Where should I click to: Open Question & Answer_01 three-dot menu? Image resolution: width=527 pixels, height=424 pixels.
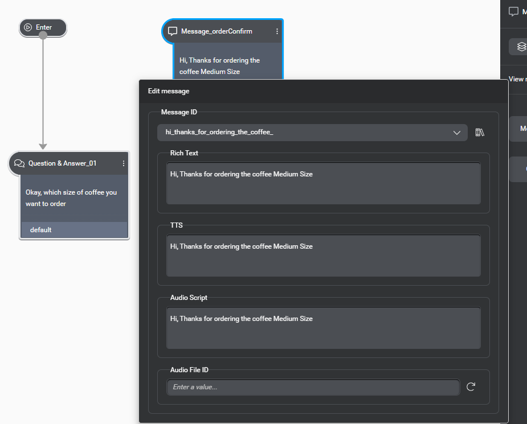click(124, 163)
